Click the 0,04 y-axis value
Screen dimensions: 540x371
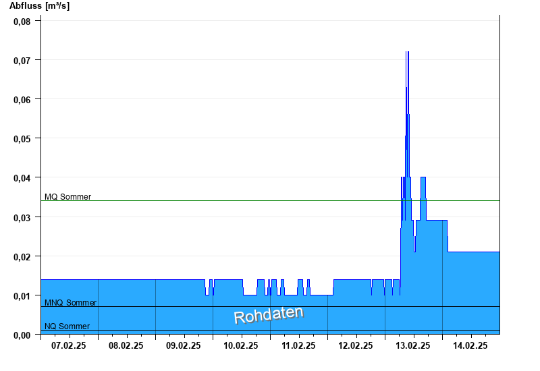point(22,178)
